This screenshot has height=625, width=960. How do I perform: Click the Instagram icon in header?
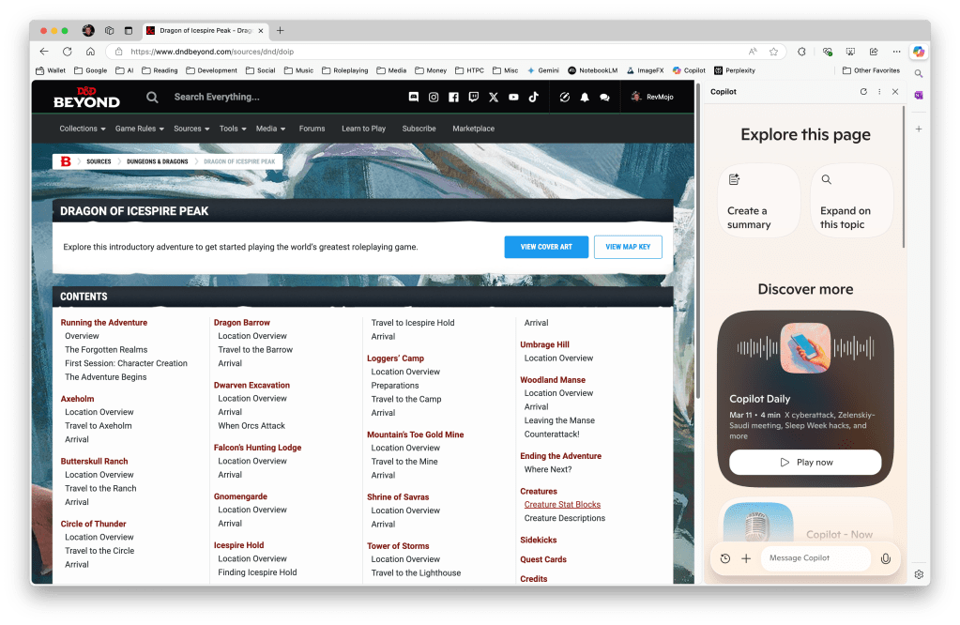(434, 97)
